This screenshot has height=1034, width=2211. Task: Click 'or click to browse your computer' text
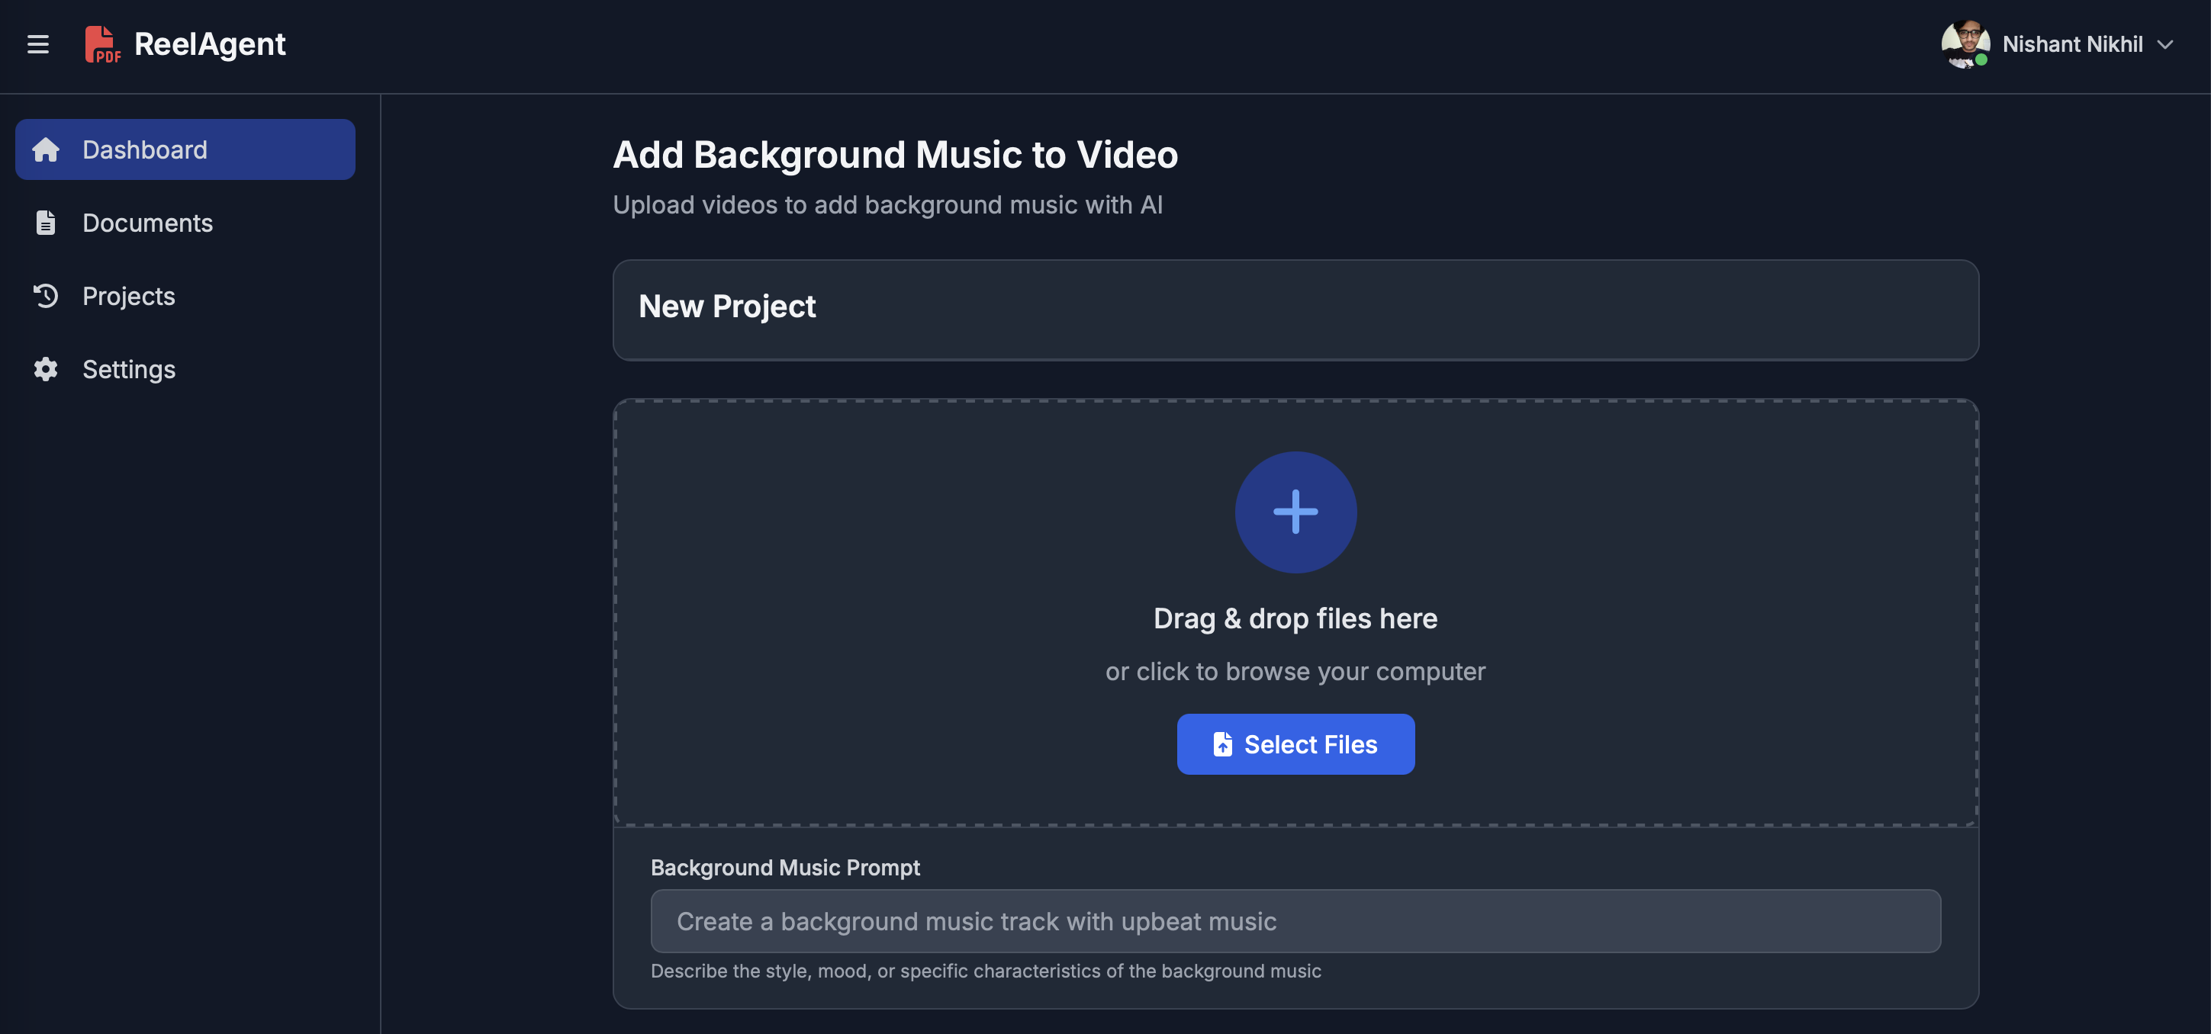click(1294, 672)
